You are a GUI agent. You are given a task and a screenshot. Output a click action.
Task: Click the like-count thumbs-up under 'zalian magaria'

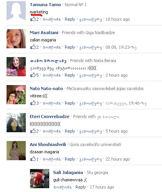(33, 47)
